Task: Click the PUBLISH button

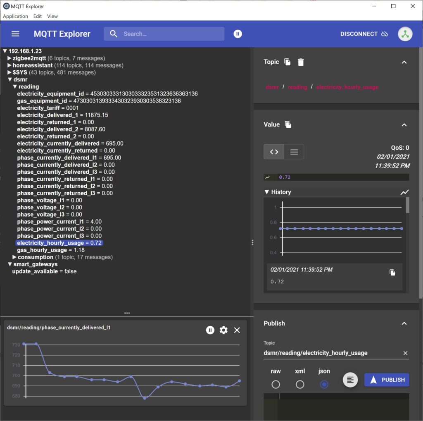Action: (x=386, y=380)
